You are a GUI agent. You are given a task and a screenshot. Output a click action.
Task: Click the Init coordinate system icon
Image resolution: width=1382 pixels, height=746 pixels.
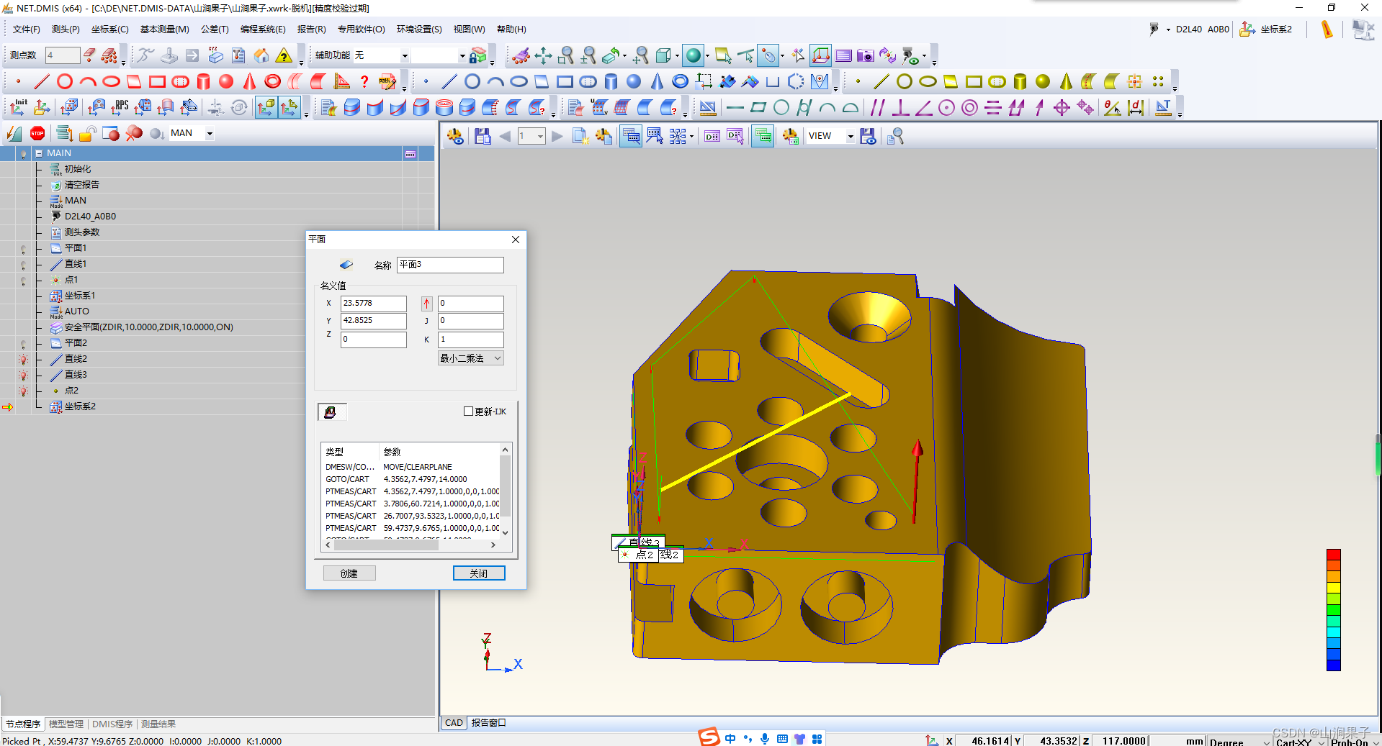19,107
